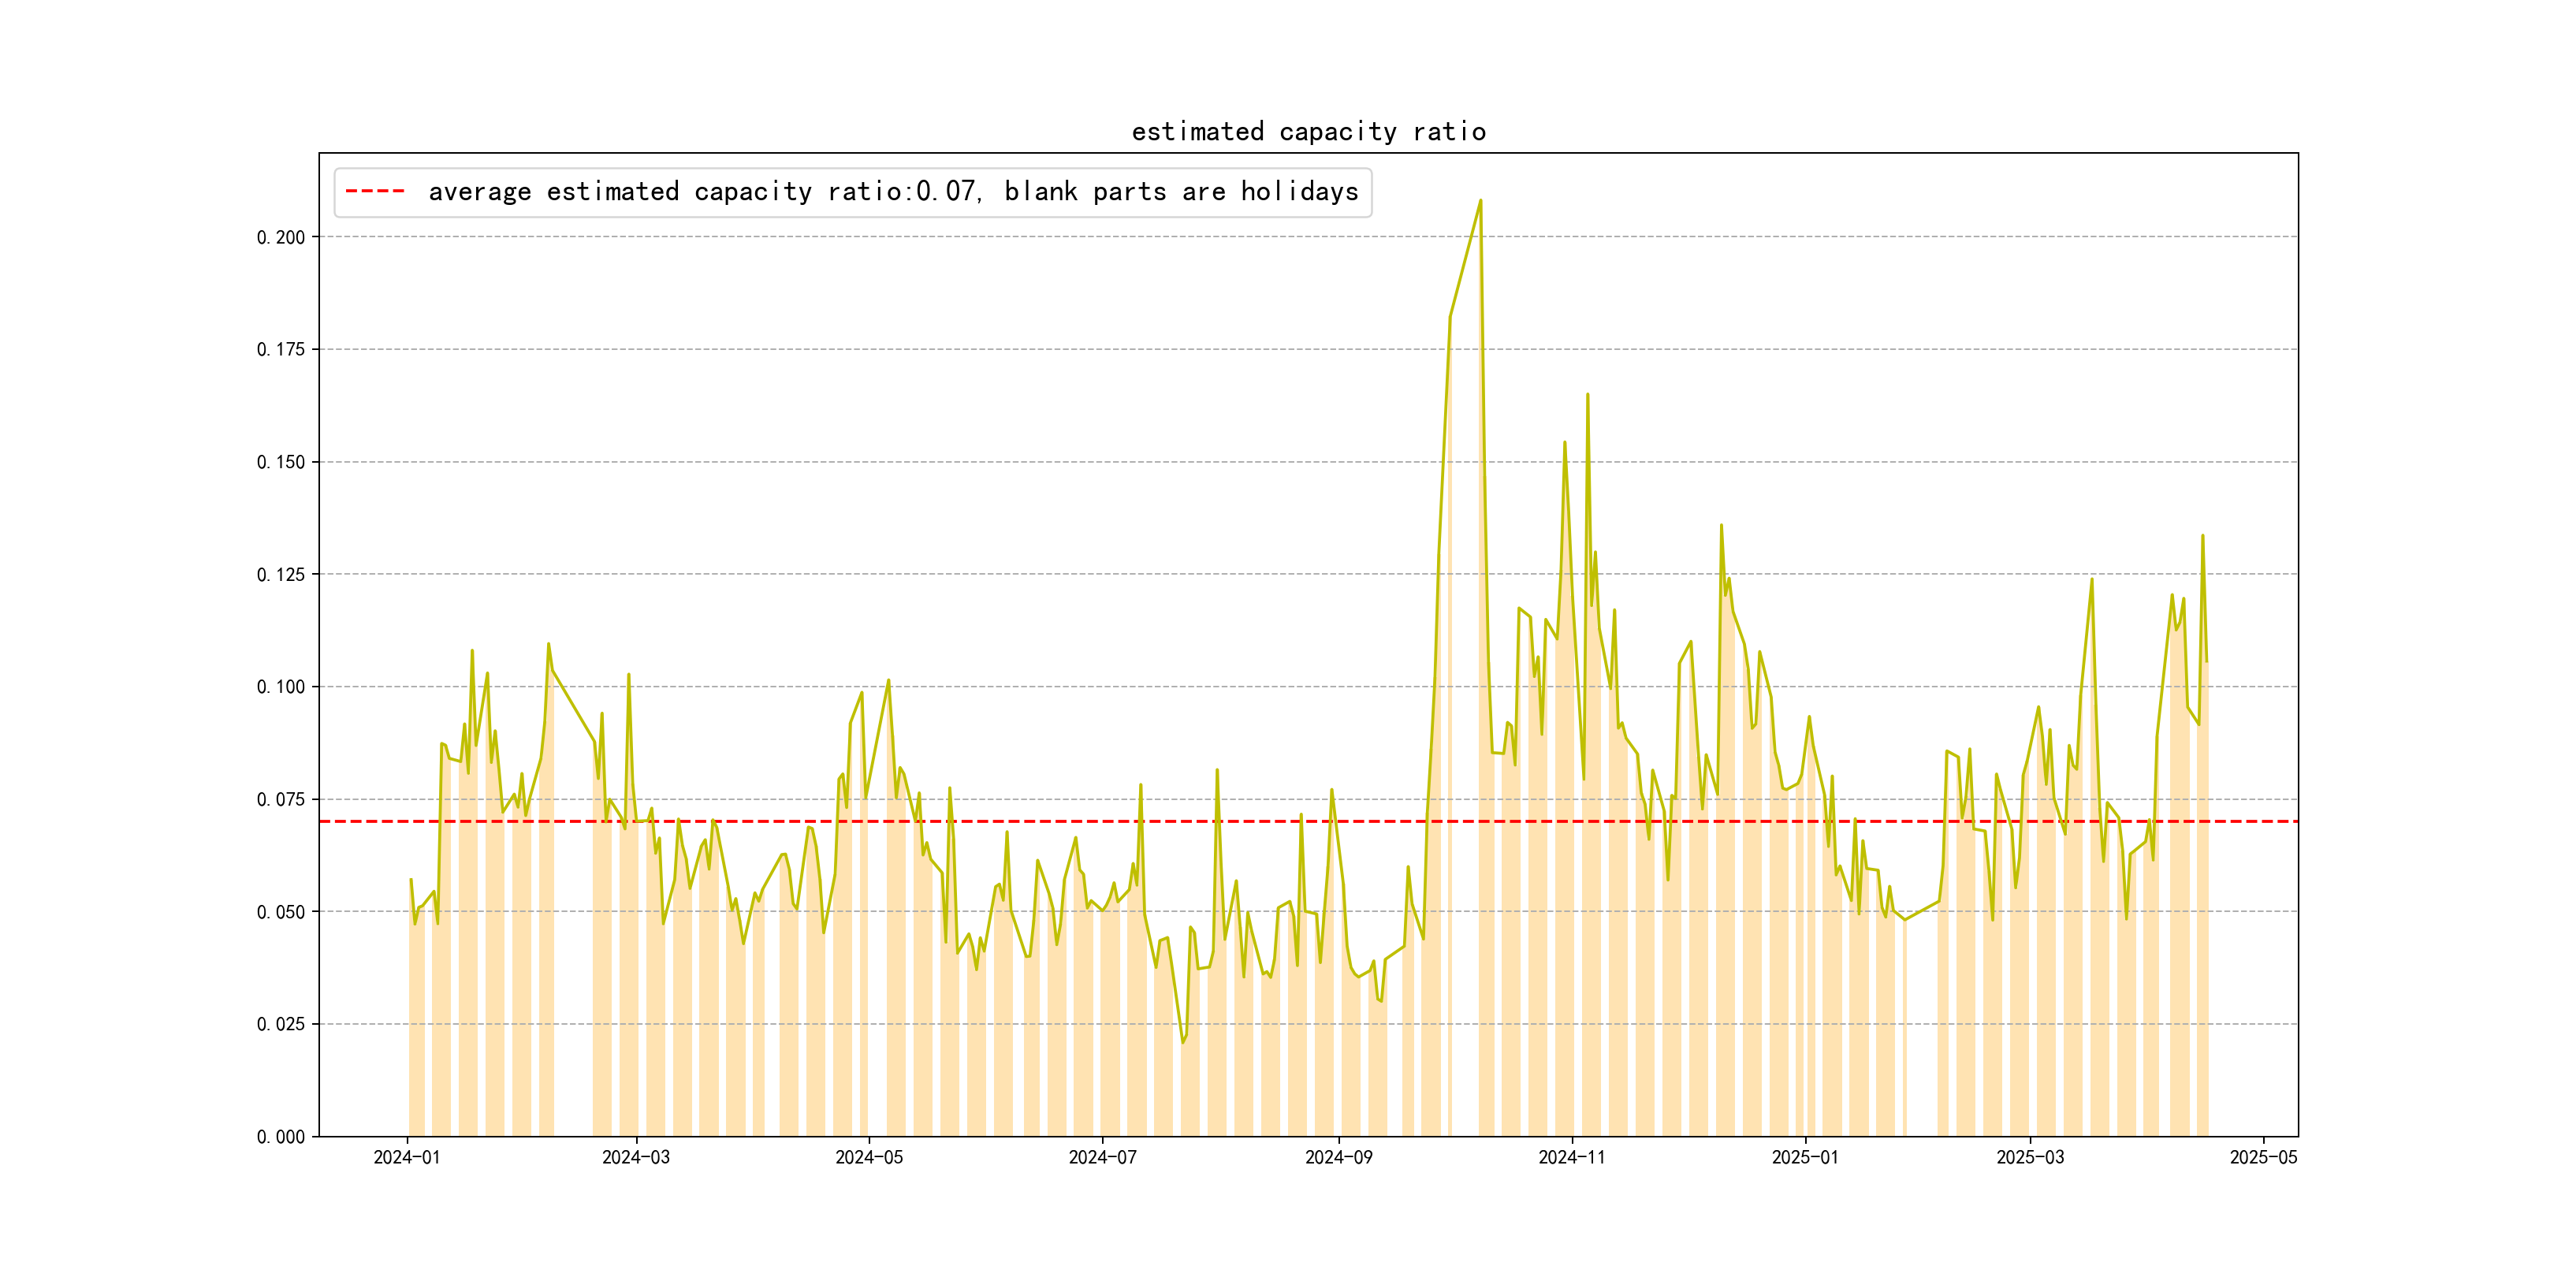Click the 2024-01 x-axis label
Screen dimensions: 2554x1277
(x=407, y=1157)
